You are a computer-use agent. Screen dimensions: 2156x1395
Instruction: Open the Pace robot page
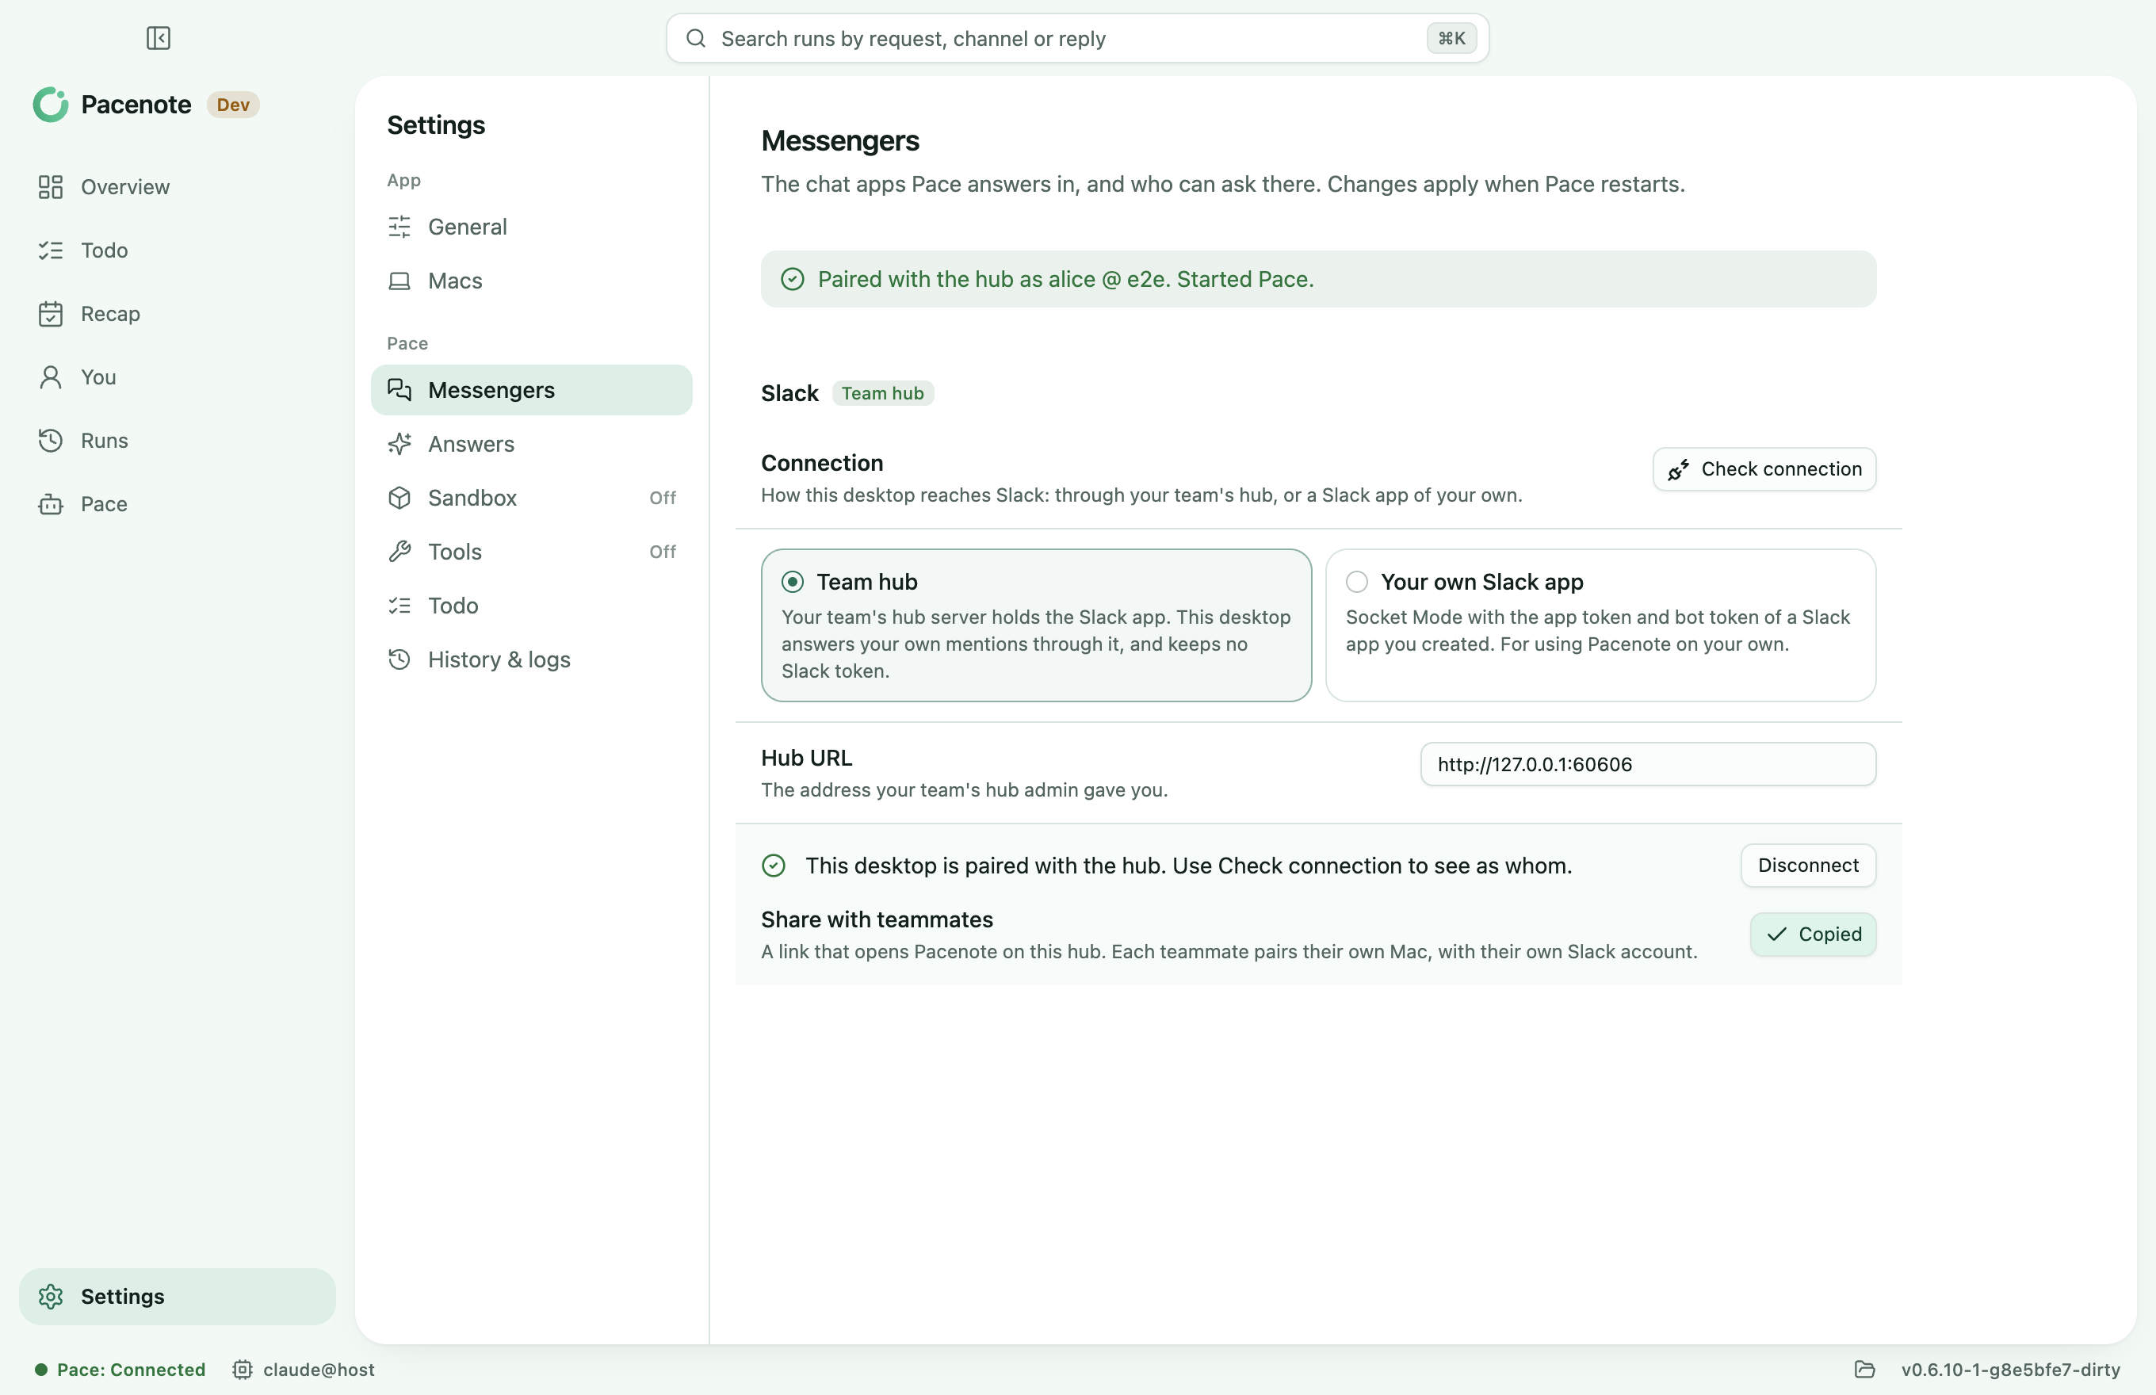click(x=178, y=503)
